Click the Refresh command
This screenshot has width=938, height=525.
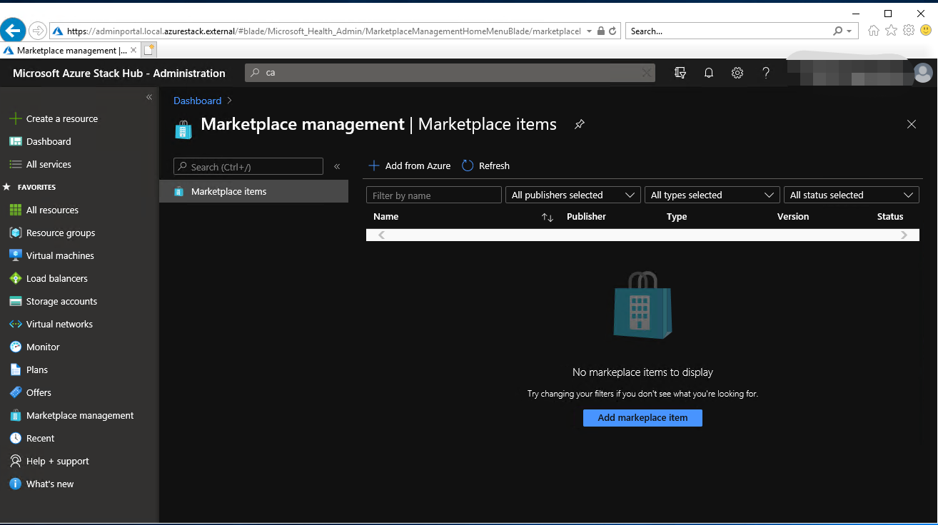tap(486, 165)
